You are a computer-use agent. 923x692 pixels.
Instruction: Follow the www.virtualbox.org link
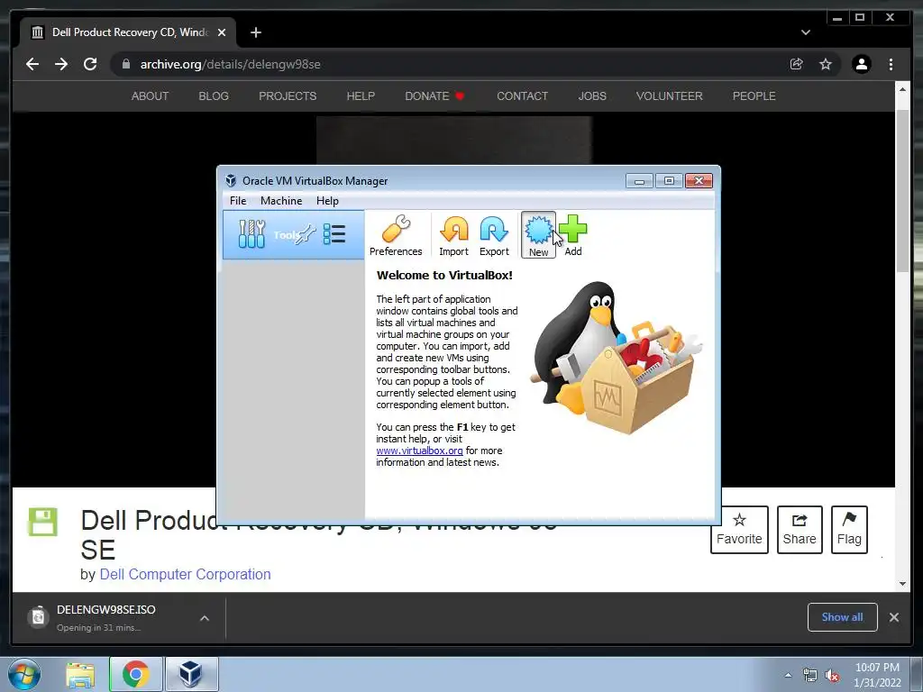coord(419,451)
